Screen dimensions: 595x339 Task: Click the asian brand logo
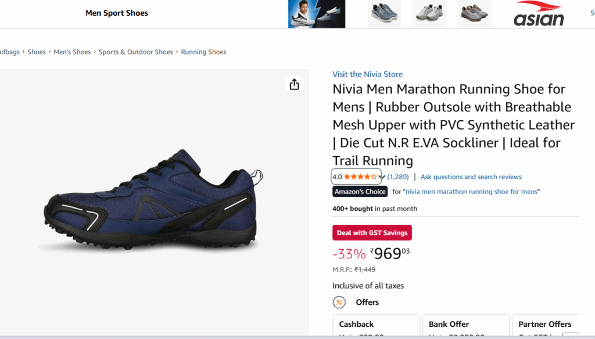[x=539, y=13]
